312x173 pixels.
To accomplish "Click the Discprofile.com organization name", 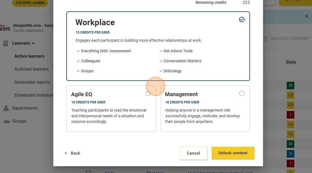I will (33, 25).
